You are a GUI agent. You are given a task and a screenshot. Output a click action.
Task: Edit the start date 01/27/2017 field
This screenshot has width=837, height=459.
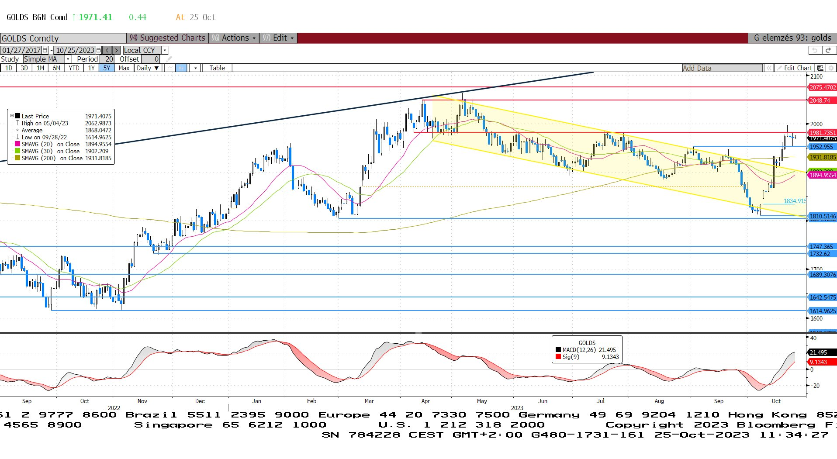tap(21, 50)
